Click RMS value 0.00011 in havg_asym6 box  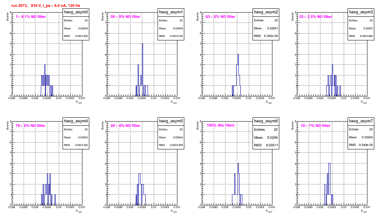(272, 145)
